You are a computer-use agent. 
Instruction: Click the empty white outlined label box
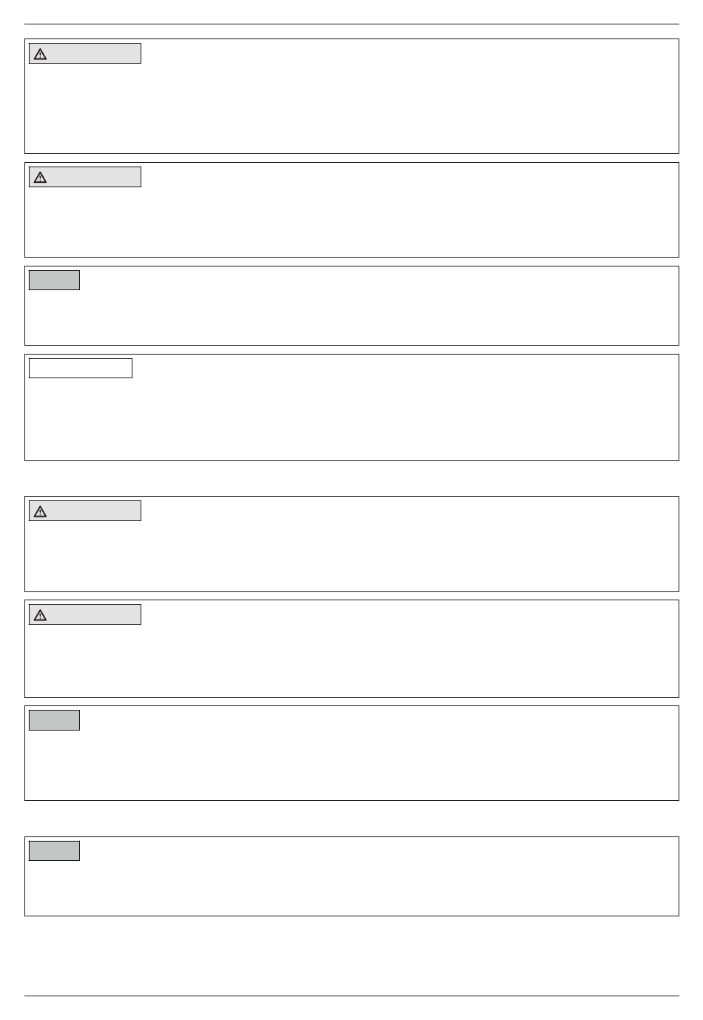click(x=81, y=368)
